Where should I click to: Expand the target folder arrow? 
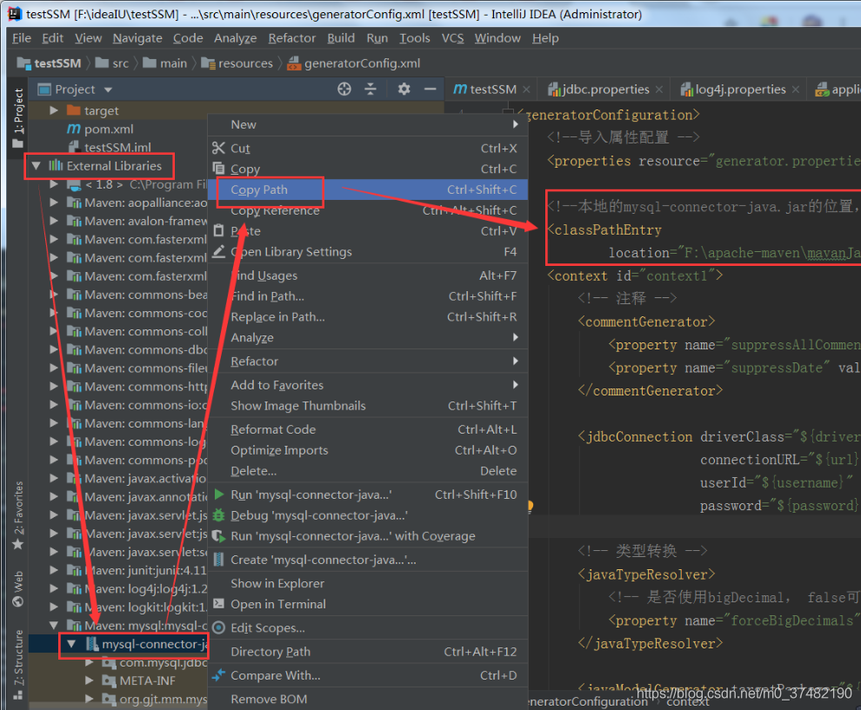coord(54,110)
